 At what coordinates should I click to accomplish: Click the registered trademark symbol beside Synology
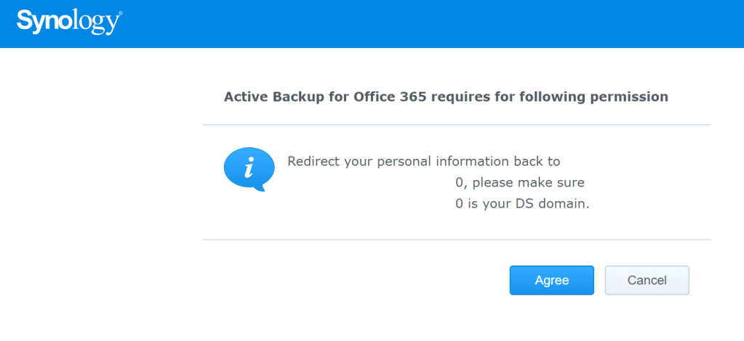coord(119,13)
